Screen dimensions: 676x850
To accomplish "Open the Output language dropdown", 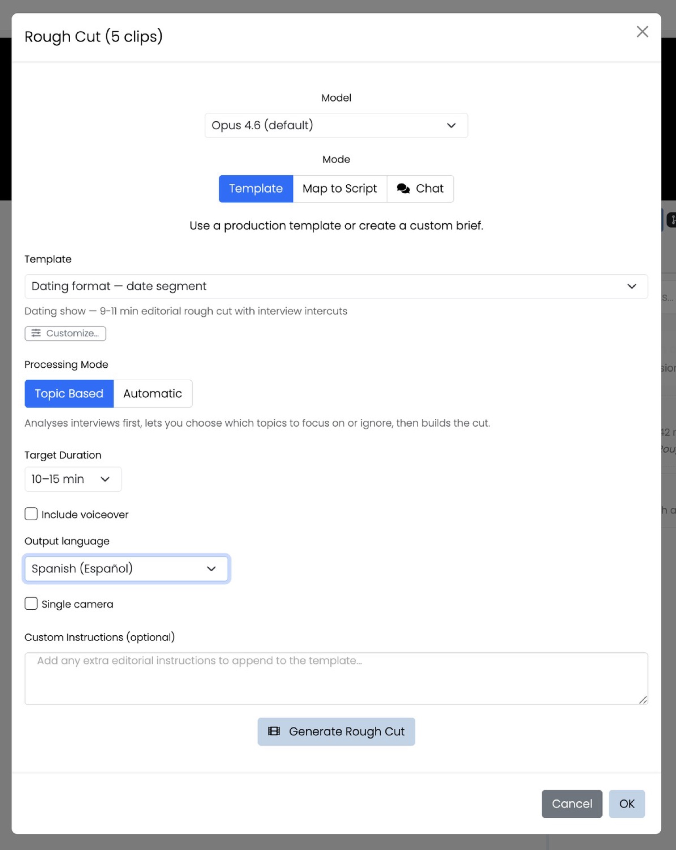I will [x=126, y=569].
